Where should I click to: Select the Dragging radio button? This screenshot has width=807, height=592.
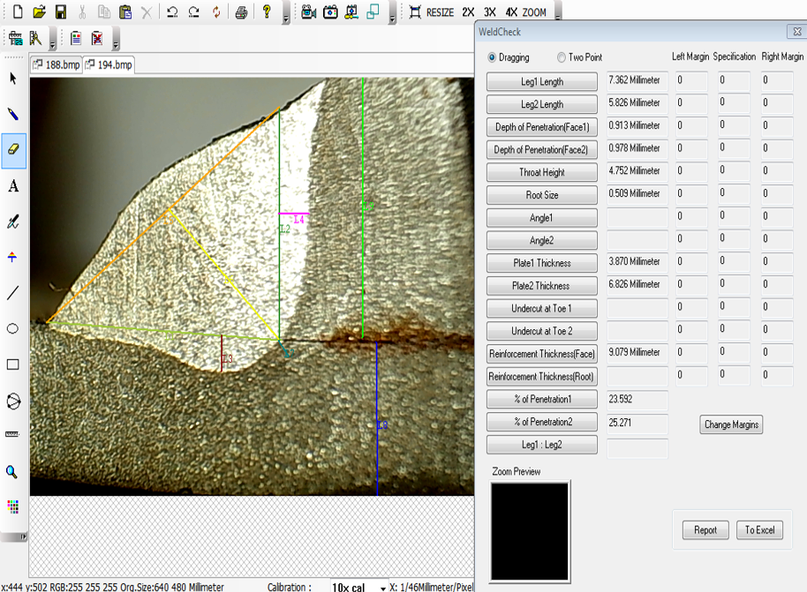492,57
